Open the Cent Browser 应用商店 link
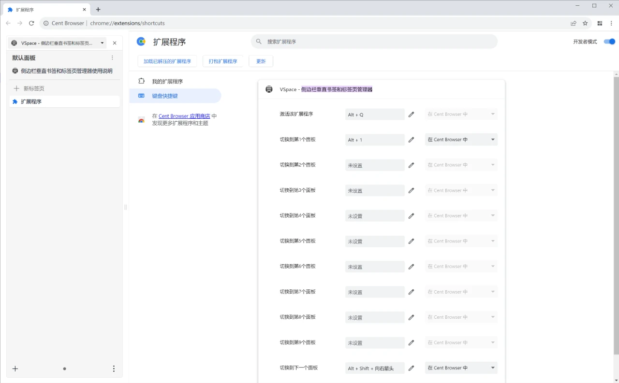619x383 pixels. point(184,116)
